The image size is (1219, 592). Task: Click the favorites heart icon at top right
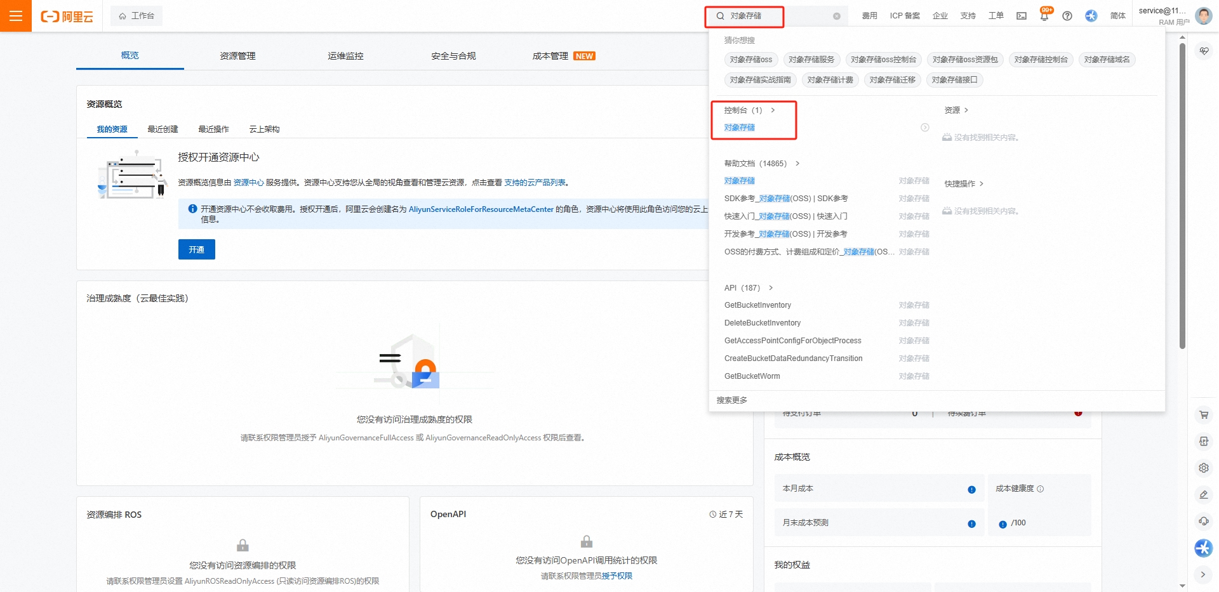point(1204,51)
